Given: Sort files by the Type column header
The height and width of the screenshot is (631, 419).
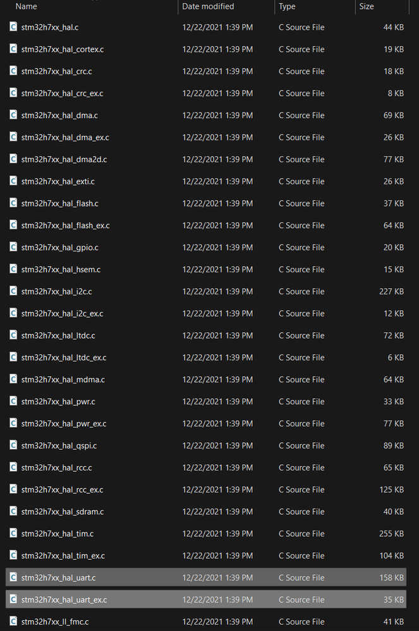Looking at the screenshot, I should (287, 6).
